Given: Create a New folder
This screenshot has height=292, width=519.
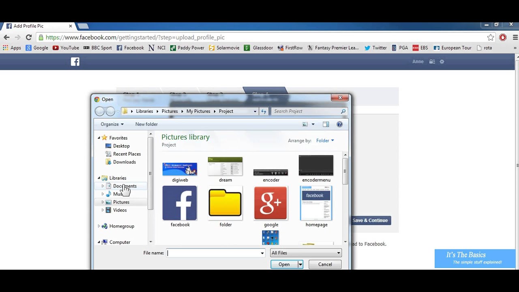Looking at the screenshot, I should pos(146,124).
